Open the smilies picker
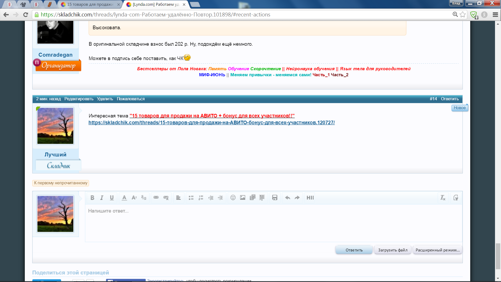Image resolution: width=501 pixels, height=282 pixels. (x=233, y=198)
